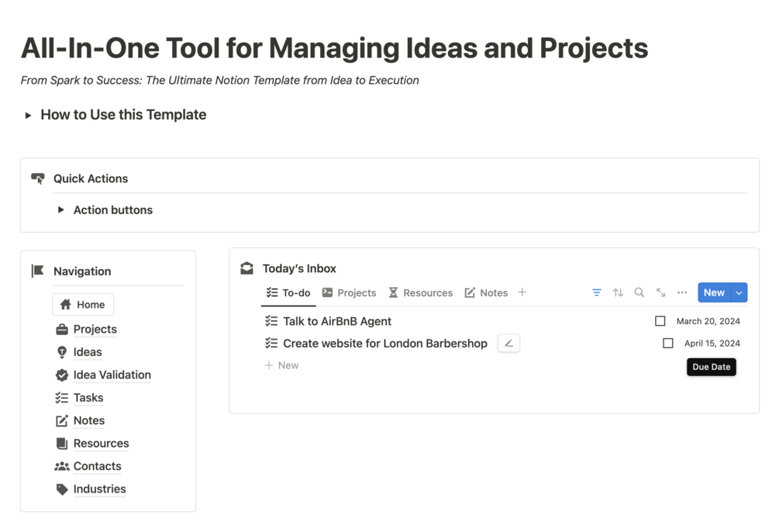The height and width of the screenshot is (525, 779).
Task: Click the expand full page arrows icon
Action: (660, 292)
